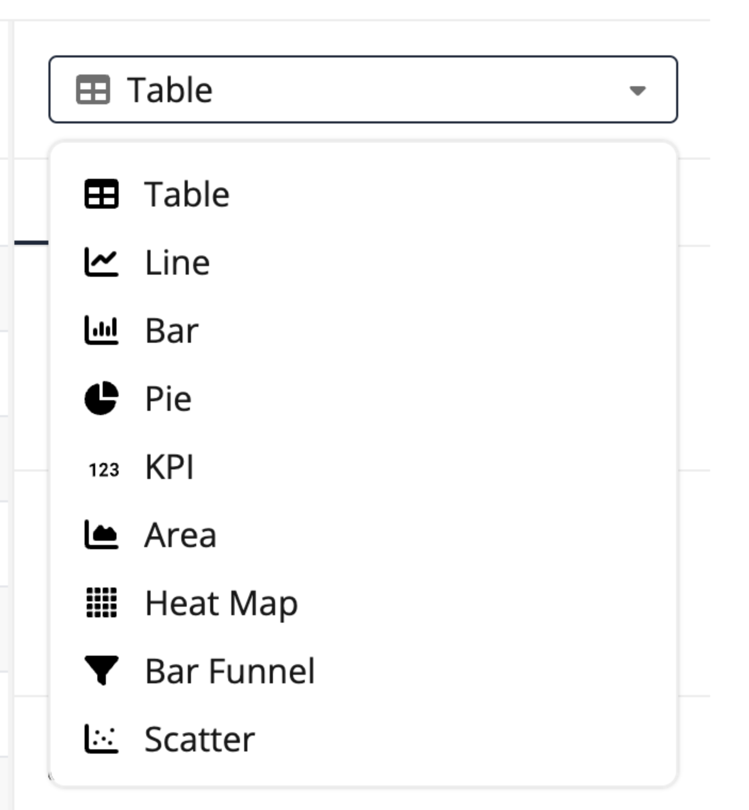Pick the KPI option label
This screenshot has height=810, width=749.
tap(169, 467)
